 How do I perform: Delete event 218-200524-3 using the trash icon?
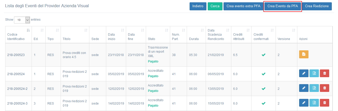(x=324, y=103)
